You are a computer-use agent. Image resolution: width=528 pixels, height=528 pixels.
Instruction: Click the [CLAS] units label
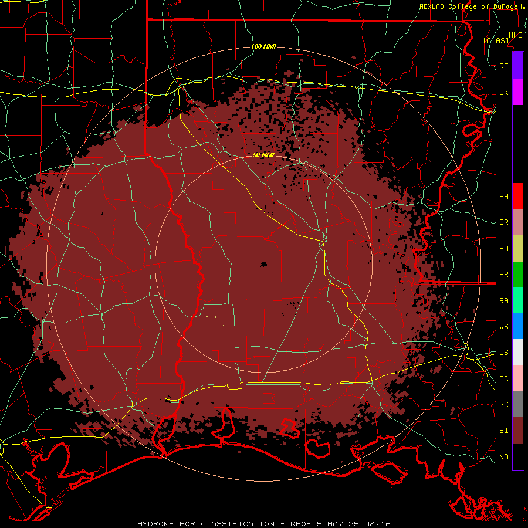[x=496, y=40]
